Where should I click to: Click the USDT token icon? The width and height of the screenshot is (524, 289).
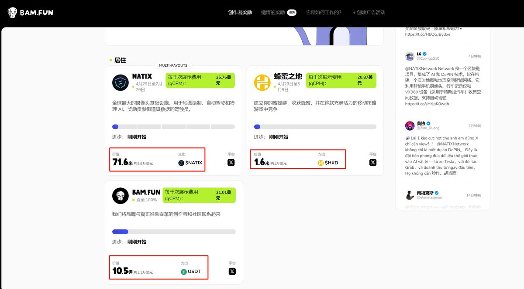point(184,272)
